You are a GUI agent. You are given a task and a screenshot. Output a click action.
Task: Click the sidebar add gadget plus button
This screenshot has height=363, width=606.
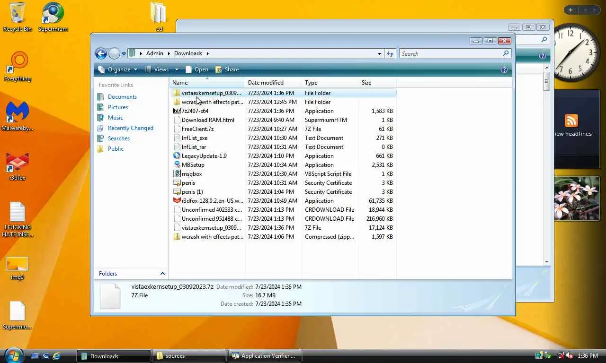(x=570, y=10)
